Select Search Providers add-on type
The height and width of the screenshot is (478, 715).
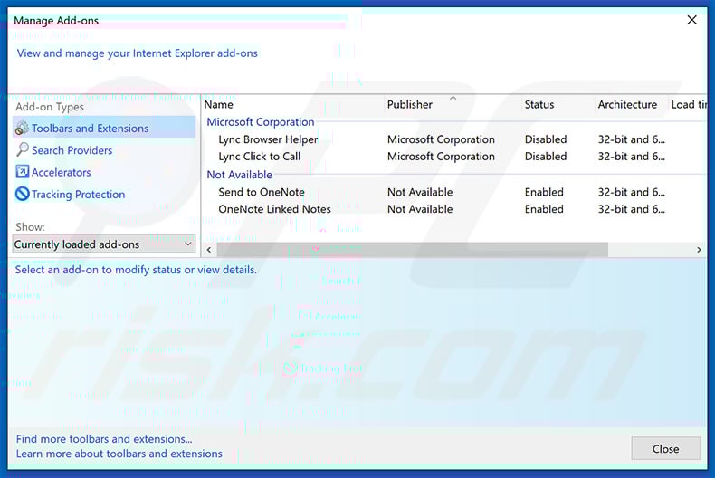click(71, 150)
